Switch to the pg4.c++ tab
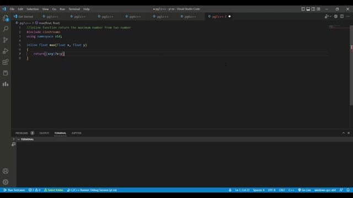 (135, 16)
